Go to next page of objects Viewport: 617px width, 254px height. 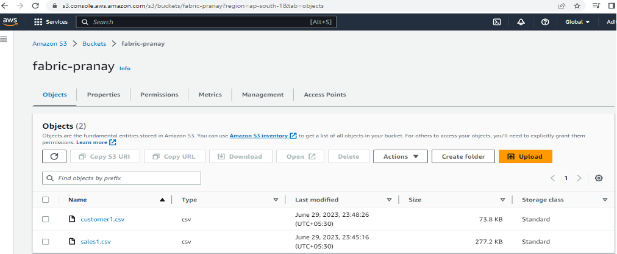pyautogui.click(x=579, y=178)
